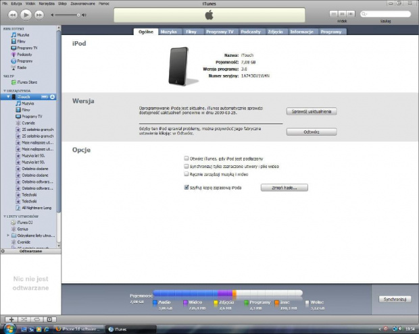
Task: Skip to the previous track
Action: click(13, 15)
